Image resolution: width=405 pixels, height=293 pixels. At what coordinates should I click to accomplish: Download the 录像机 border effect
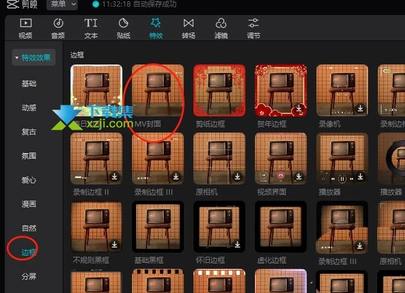click(360, 109)
